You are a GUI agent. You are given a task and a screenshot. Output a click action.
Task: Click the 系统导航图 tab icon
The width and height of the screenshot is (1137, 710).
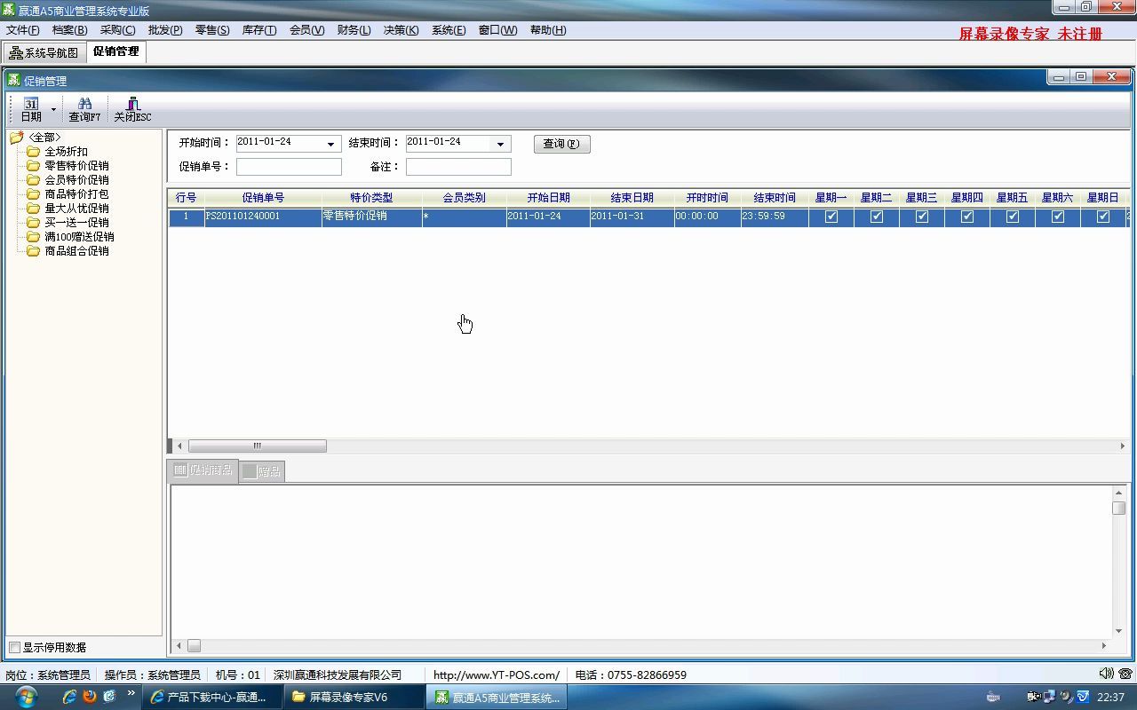pyautogui.click(x=16, y=52)
